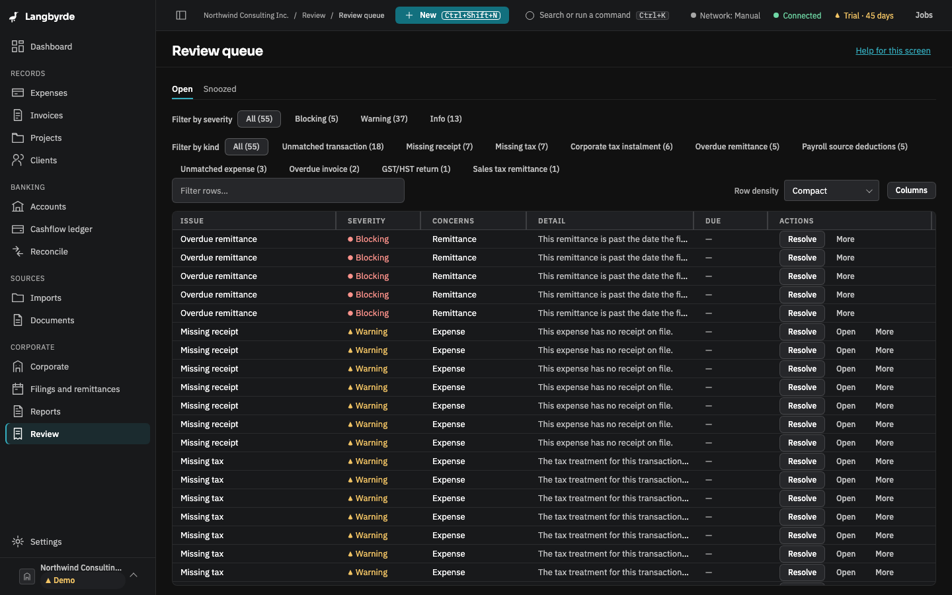Open the Cashflow ledger
Viewport: 952px width, 595px height.
tap(77, 229)
